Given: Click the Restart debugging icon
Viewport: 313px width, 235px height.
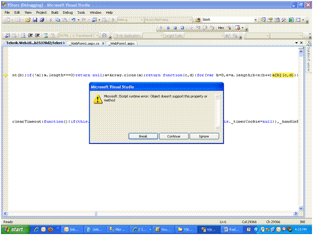Looking at the screenshot, I should coord(182,28).
